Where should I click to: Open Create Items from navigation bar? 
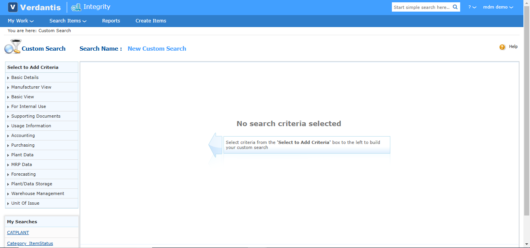coord(151,21)
